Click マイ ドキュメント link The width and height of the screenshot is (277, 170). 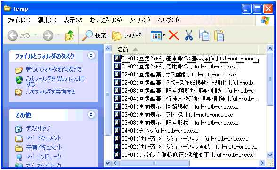pyautogui.click(x=44, y=138)
